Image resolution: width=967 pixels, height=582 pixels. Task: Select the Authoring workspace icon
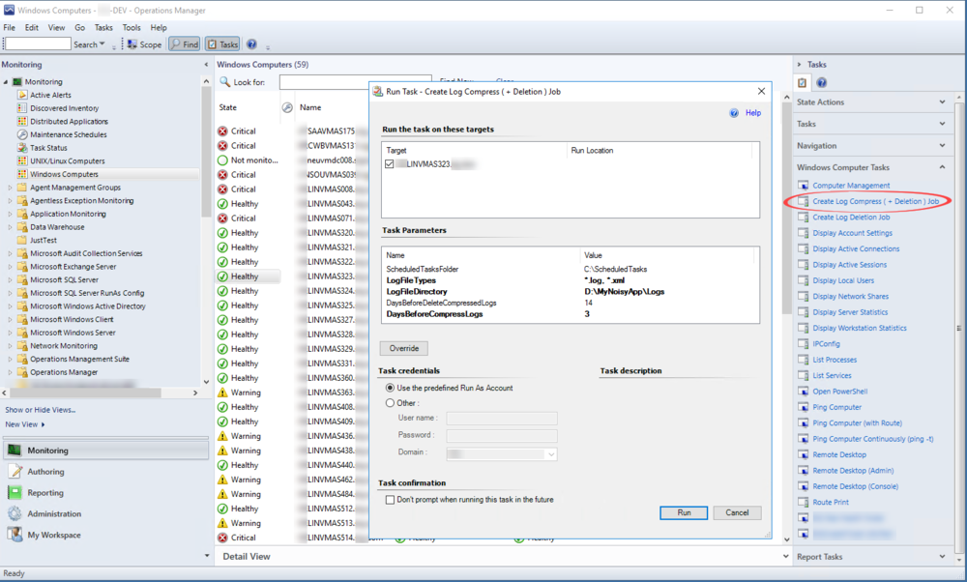[x=15, y=472]
